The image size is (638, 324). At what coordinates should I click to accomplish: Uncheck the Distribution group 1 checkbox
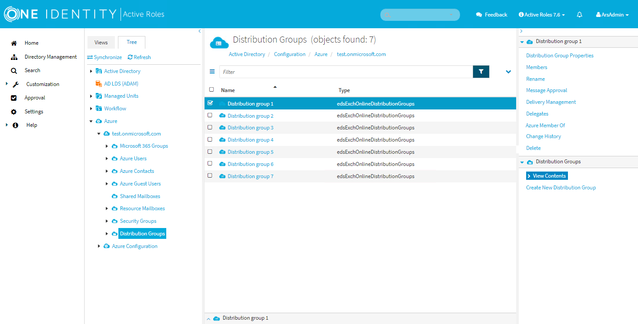pyautogui.click(x=210, y=103)
